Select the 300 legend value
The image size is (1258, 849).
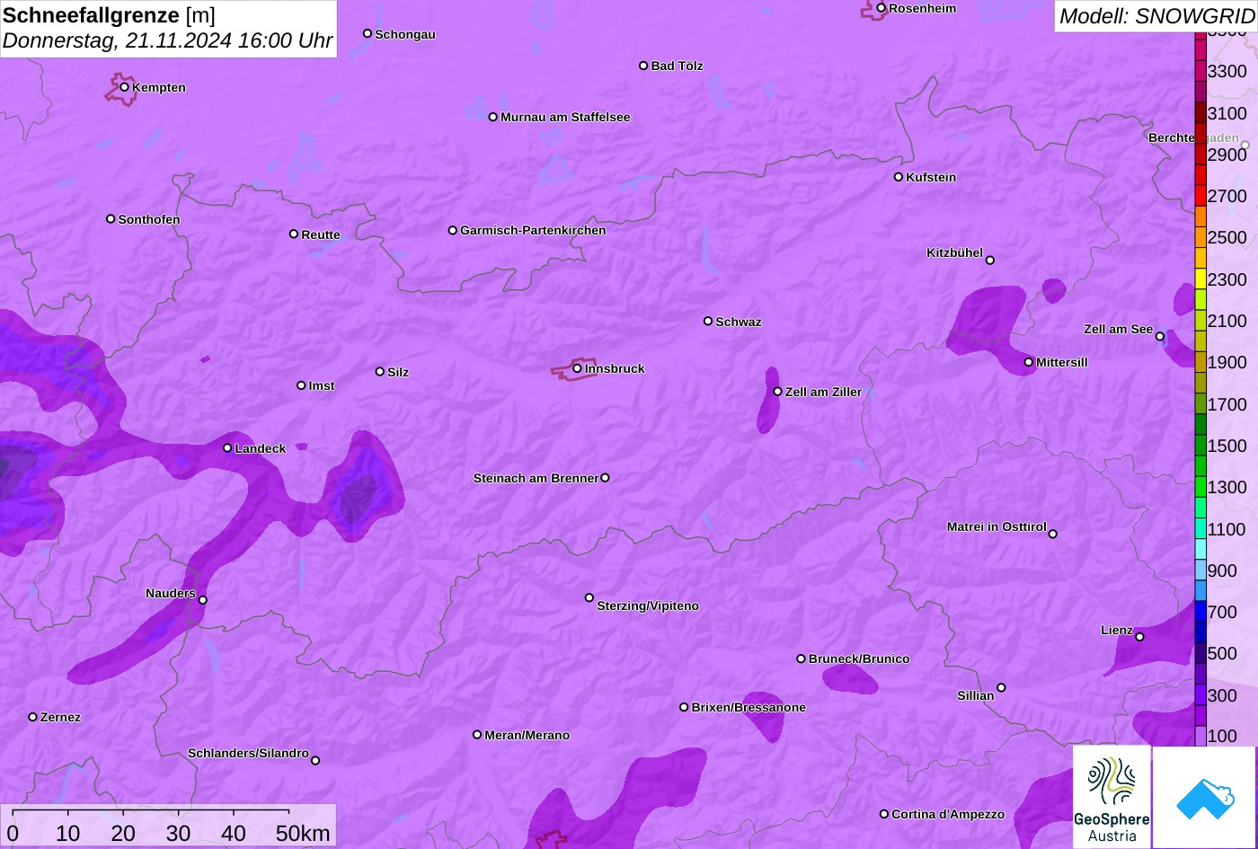1222,695
